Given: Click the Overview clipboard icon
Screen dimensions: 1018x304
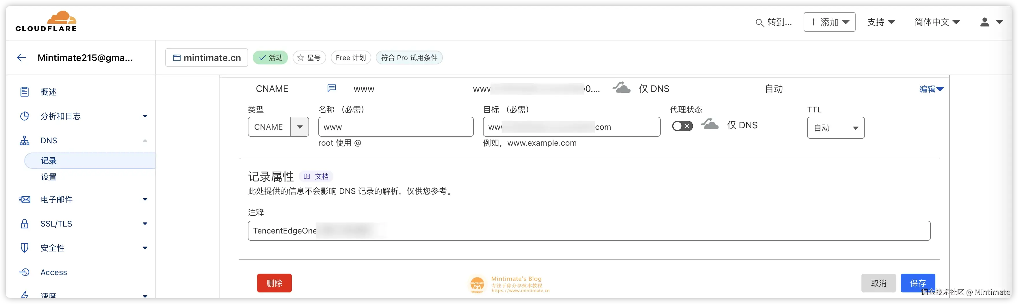Looking at the screenshot, I should pos(25,92).
